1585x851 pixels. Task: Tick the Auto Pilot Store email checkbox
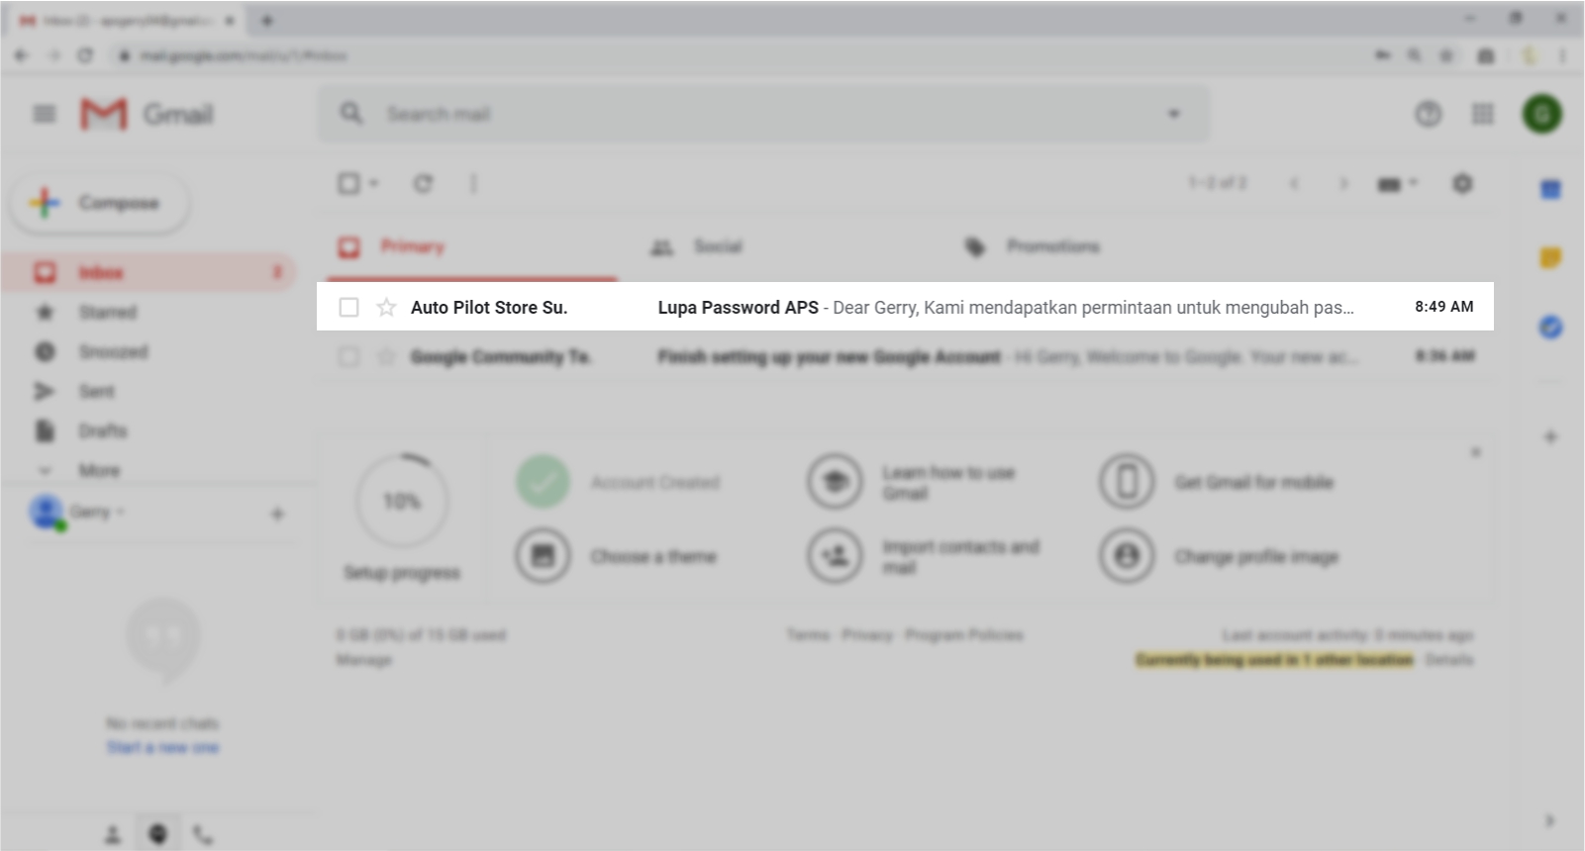348,308
